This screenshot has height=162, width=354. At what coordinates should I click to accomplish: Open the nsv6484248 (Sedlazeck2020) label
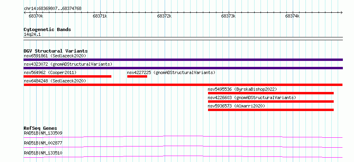(x=55, y=81)
